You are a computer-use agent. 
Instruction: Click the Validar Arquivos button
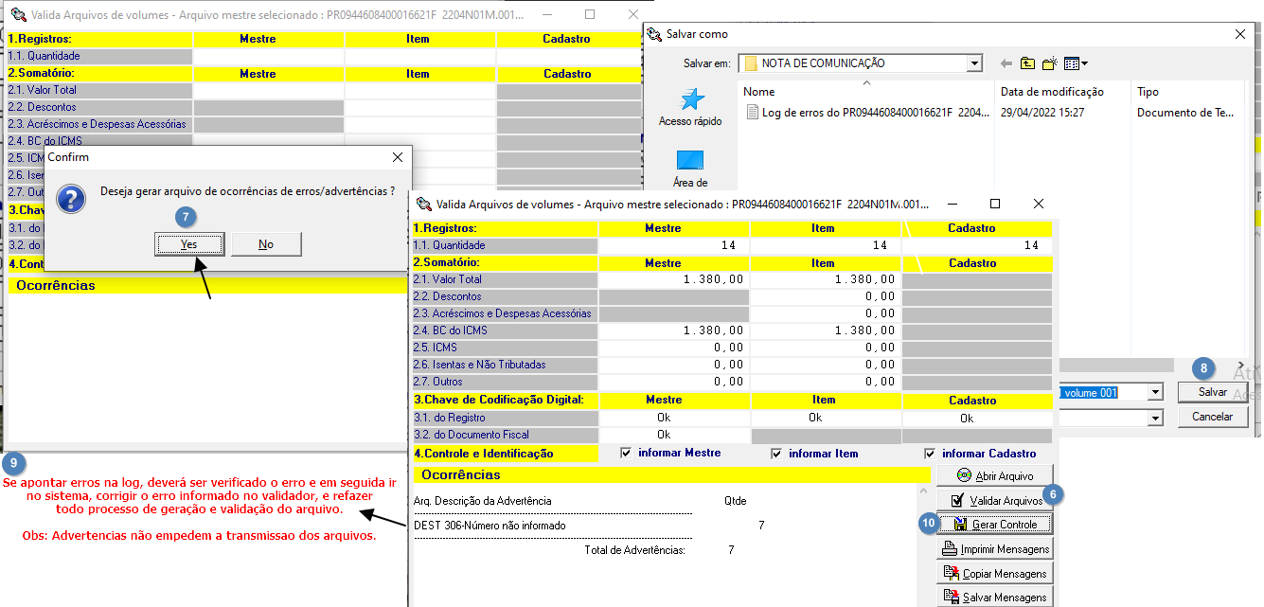[993, 500]
